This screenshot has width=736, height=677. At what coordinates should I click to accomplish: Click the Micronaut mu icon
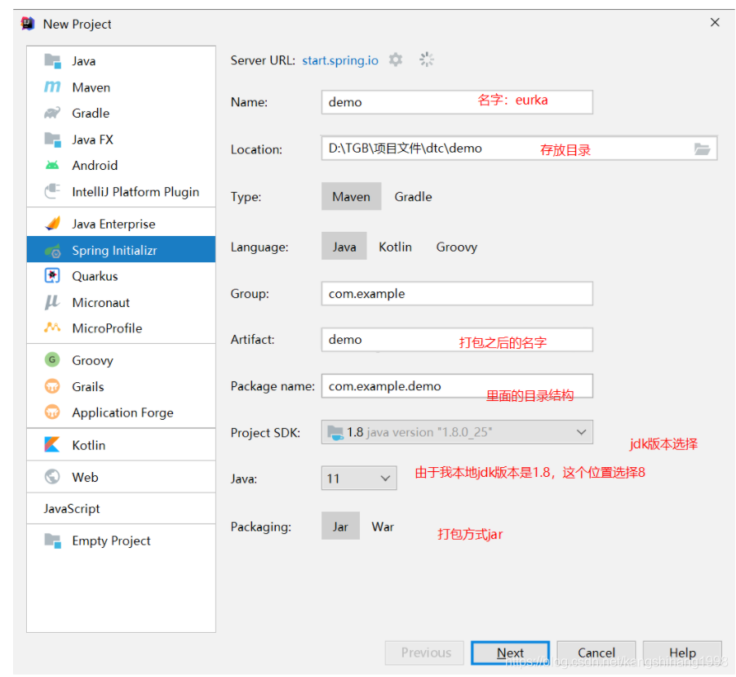pyautogui.click(x=52, y=302)
